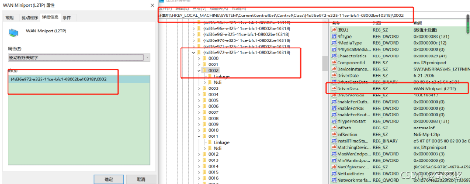Click the 确定 button

108,179
